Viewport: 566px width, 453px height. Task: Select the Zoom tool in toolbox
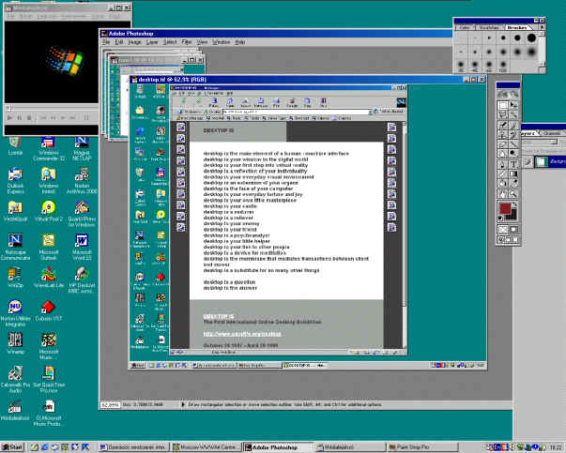pos(513,194)
